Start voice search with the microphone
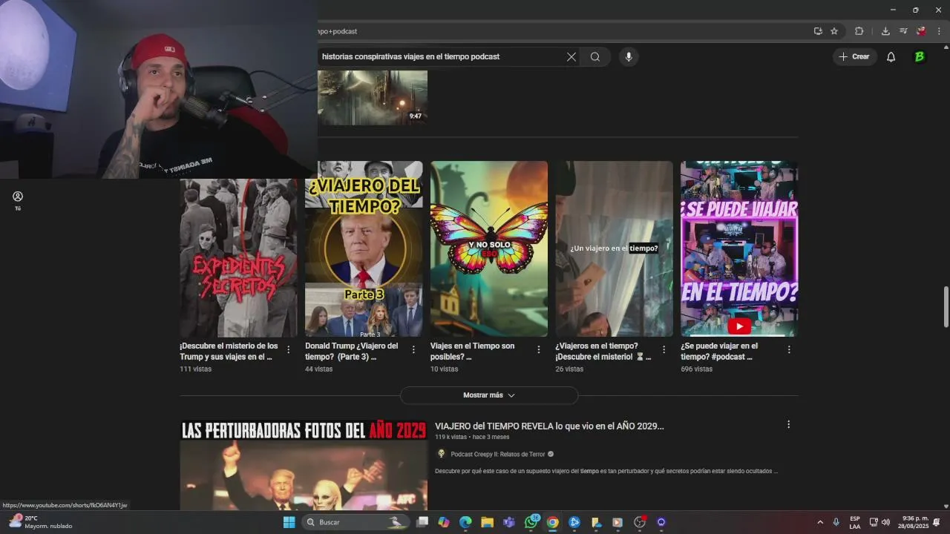 pyautogui.click(x=629, y=57)
